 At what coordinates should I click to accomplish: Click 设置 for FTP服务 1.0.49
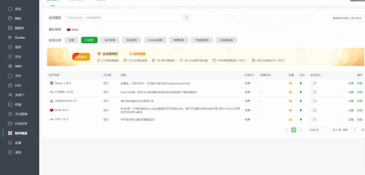pyautogui.click(x=351, y=92)
